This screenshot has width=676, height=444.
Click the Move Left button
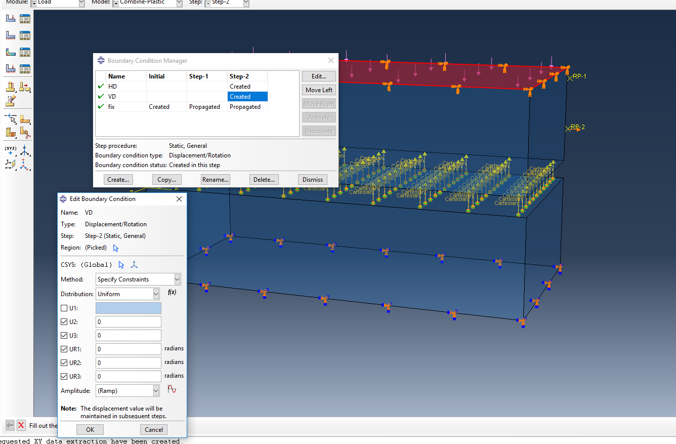coord(319,90)
